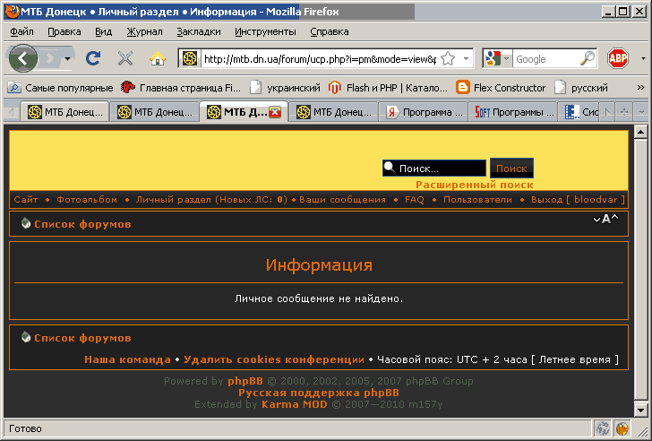Open the Закладки menu

pos(199,31)
